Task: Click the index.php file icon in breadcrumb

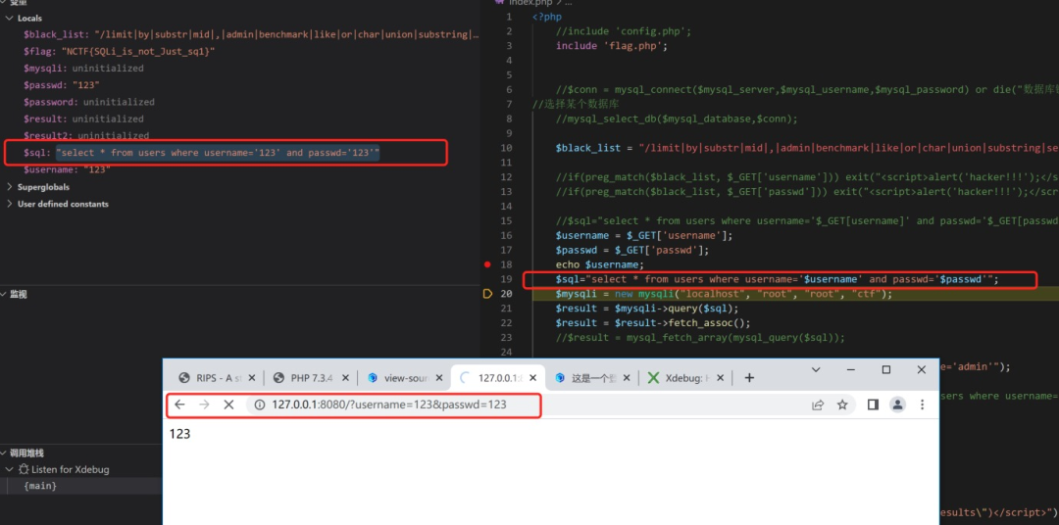Action: click(500, 2)
